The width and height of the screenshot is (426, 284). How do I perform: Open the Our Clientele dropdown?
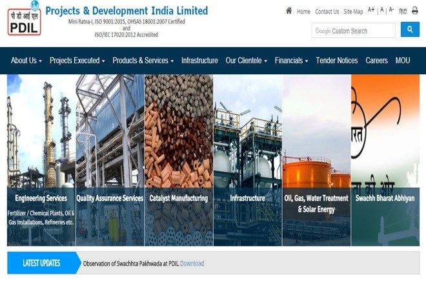(x=247, y=60)
